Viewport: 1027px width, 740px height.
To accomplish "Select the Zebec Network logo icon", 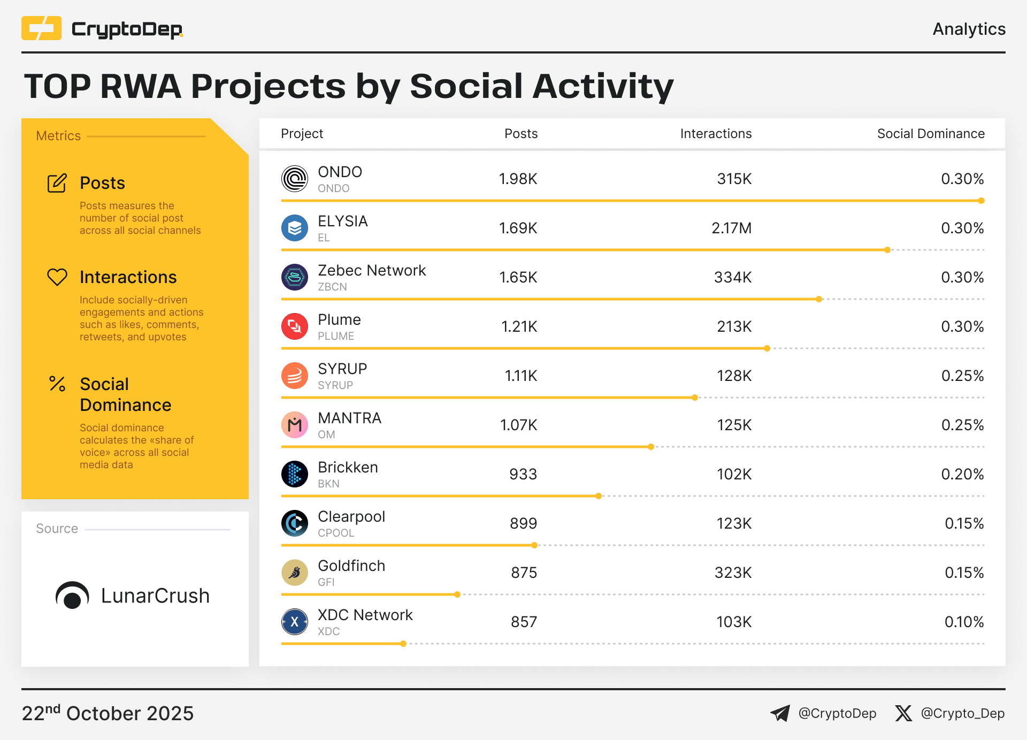I will (x=295, y=277).
